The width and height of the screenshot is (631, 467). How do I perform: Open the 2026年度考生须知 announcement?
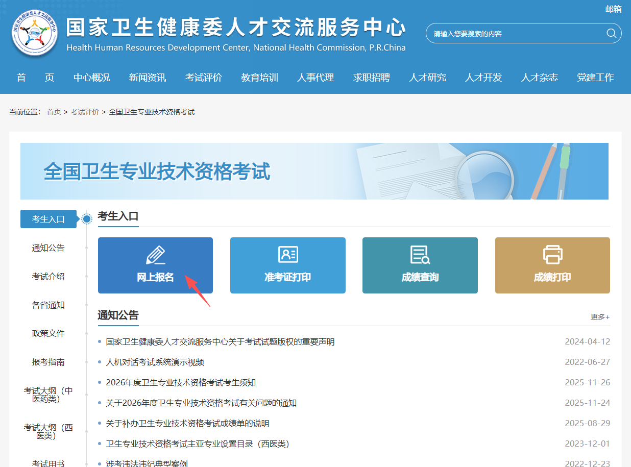point(181,383)
